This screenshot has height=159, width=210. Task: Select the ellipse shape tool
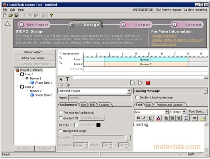tap(67, 85)
